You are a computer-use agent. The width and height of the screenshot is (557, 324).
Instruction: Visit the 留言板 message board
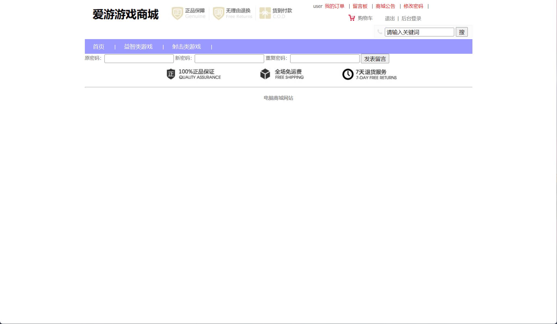point(360,6)
